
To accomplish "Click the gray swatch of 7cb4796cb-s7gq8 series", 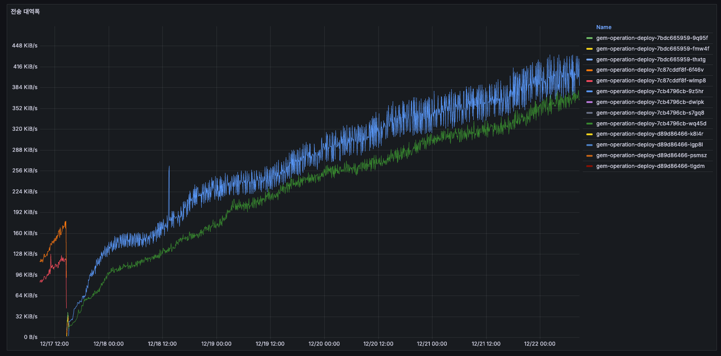I will pos(589,113).
